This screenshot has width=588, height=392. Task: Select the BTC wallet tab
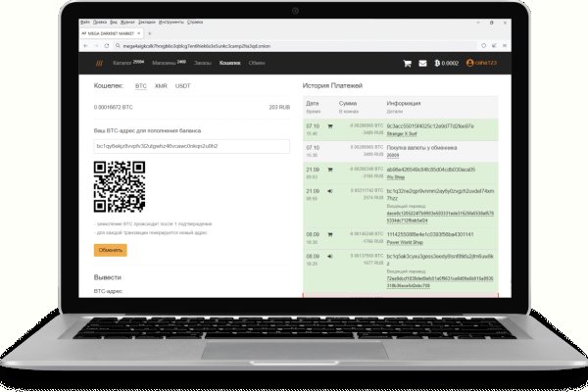(140, 85)
